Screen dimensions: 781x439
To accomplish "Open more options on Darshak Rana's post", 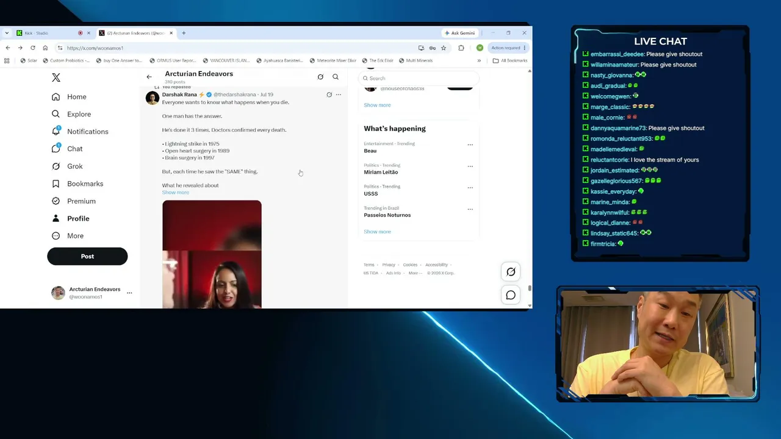I will pyautogui.click(x=339, y=95).
